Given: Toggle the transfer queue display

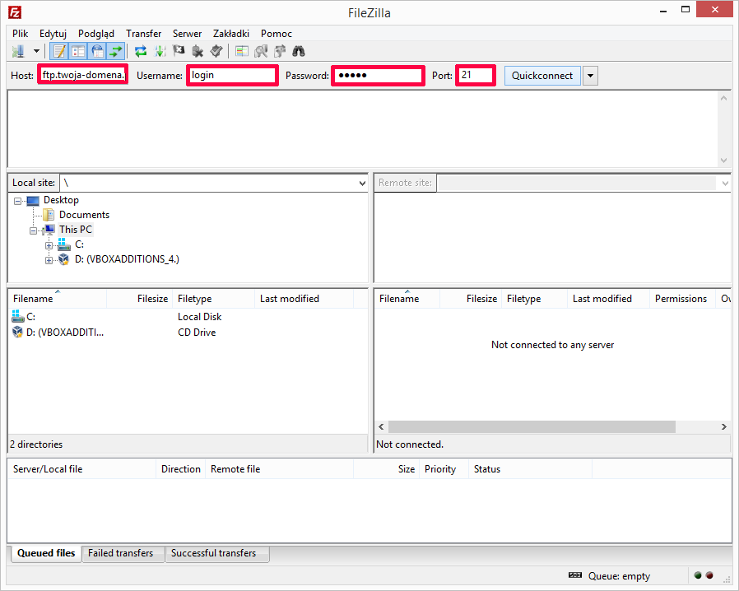Looking at the screenshot, I should pyautogui.click(x=115, y=51).
